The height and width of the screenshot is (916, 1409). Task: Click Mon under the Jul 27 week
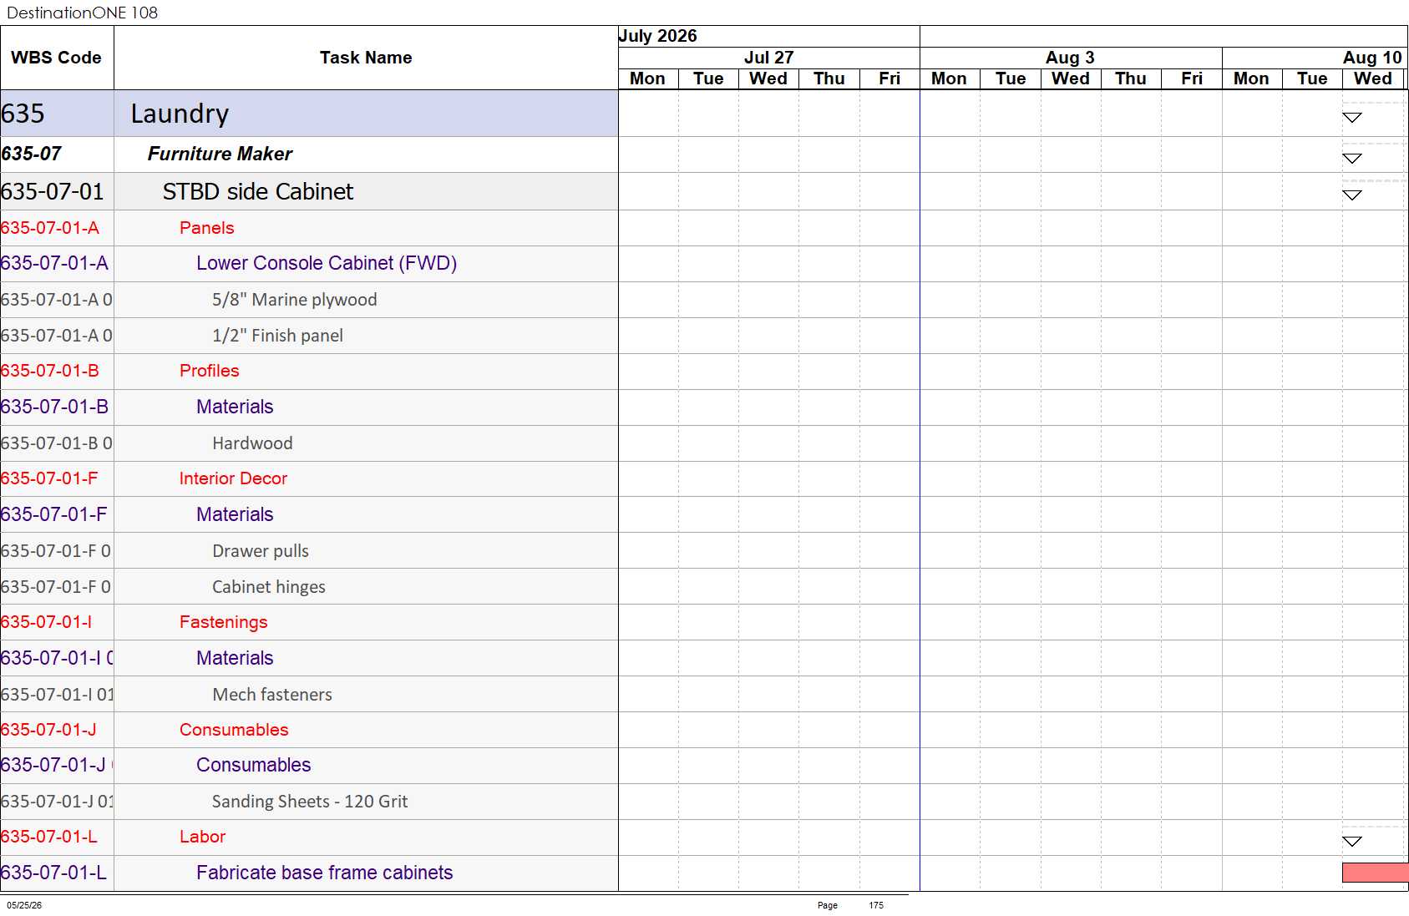[x=647, y=78]
